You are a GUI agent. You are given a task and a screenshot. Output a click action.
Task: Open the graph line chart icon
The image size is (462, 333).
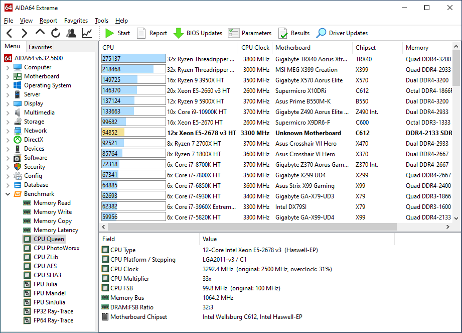pos(87,33)
